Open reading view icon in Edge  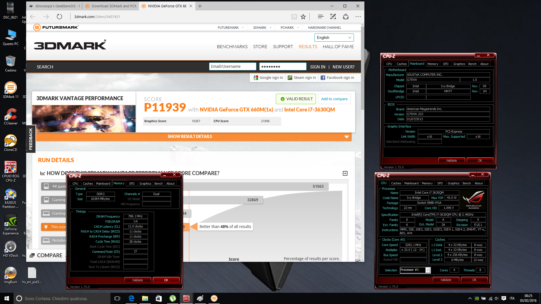point(294,17)
